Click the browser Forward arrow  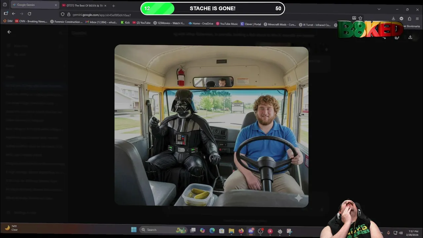(21, 14)
